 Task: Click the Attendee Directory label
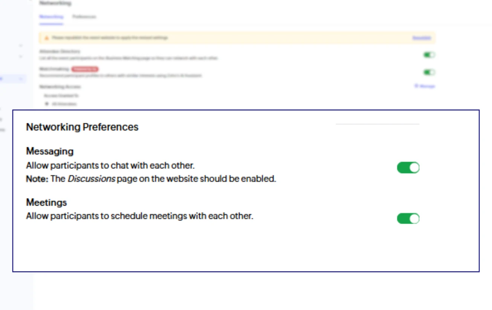tap(60, 51)
